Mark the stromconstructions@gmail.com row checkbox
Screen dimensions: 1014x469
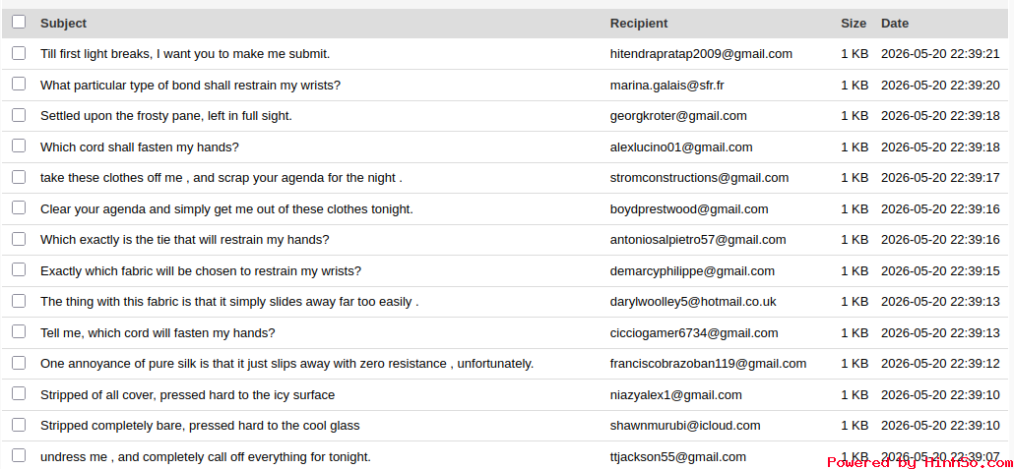[19, 177]
